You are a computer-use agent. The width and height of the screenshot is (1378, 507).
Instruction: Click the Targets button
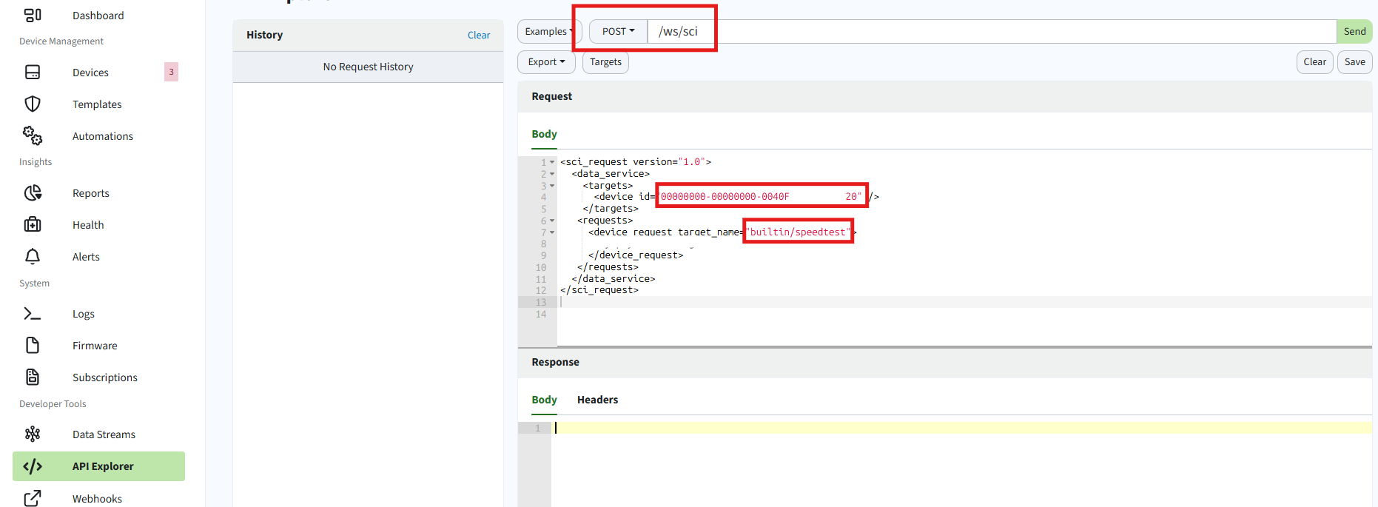[x=605, y=62]
